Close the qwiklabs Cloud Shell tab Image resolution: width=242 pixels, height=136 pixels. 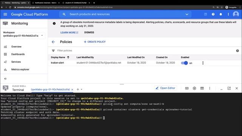[72, 90]
